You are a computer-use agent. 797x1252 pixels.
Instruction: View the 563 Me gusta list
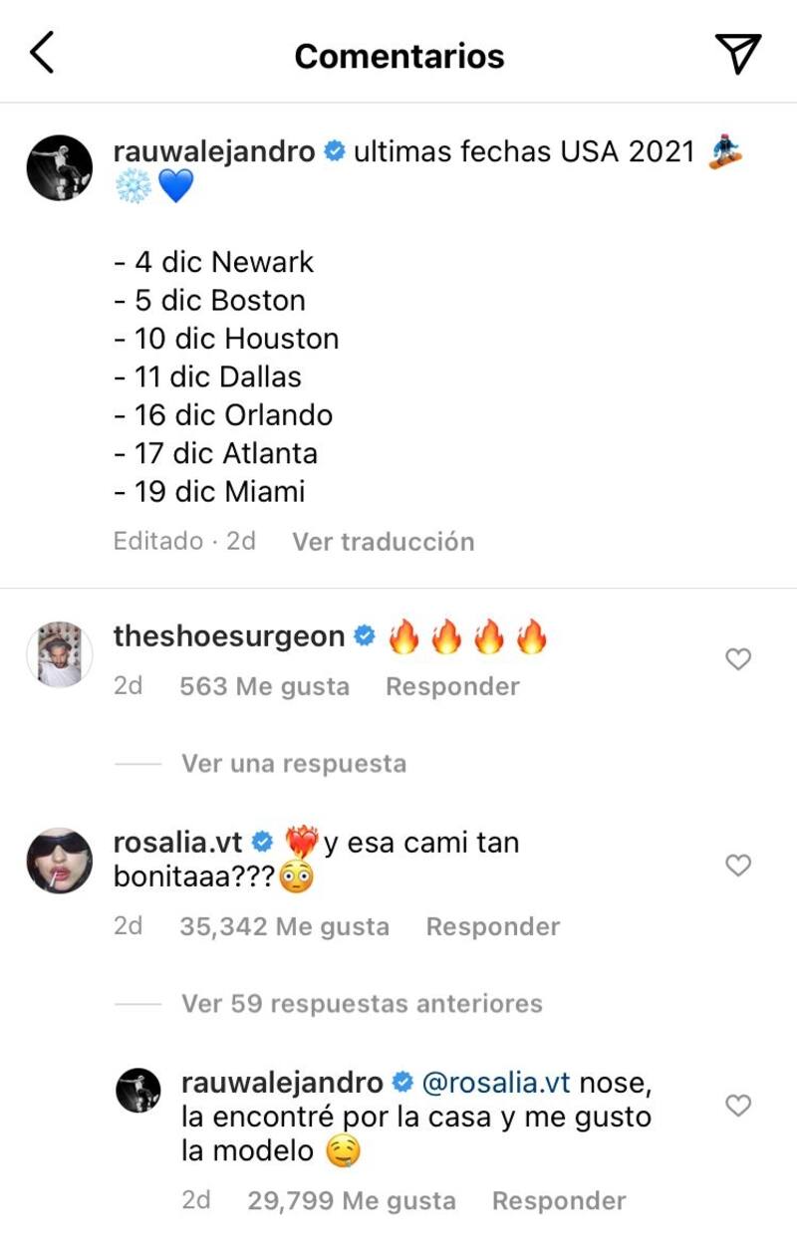pyautogui.click(x=265, y=686)
